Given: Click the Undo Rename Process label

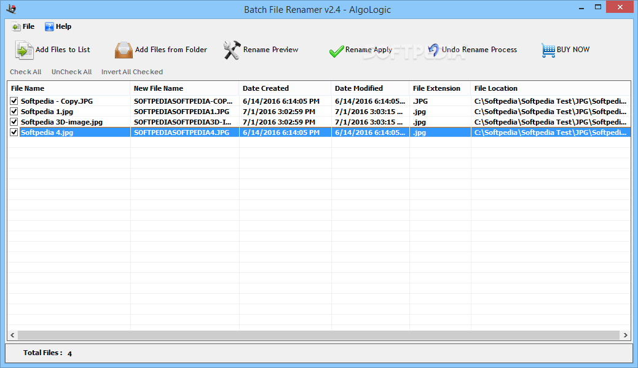Looking at the screenshot, I should (479, 50).
